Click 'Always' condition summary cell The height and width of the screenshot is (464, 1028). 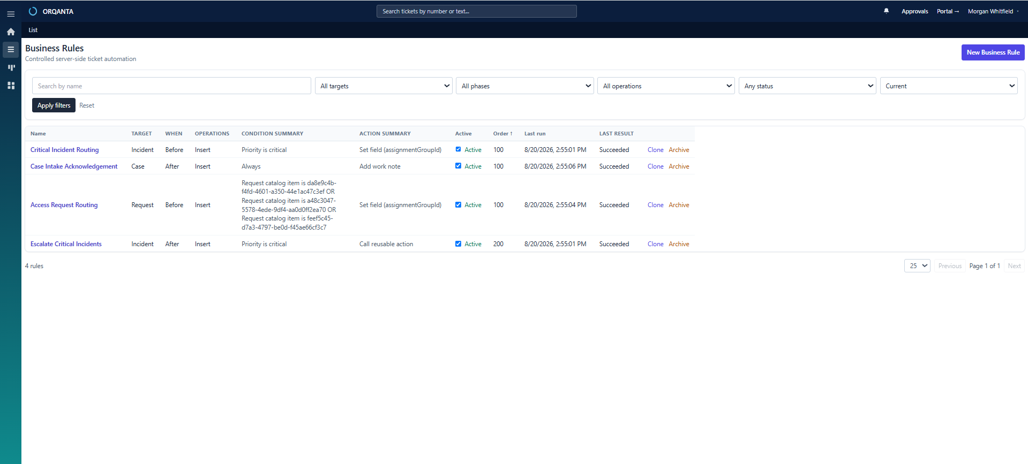(251, 166)
